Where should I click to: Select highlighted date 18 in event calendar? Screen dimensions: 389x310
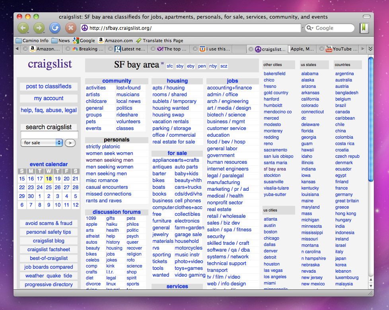coord(49,179)
